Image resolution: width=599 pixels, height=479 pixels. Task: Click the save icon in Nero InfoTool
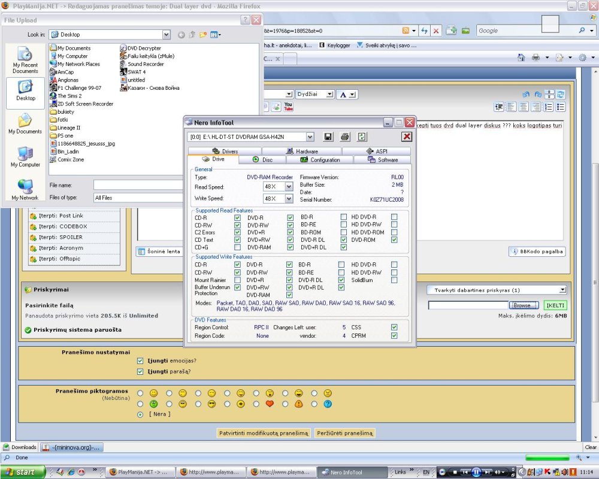point(328,137)
